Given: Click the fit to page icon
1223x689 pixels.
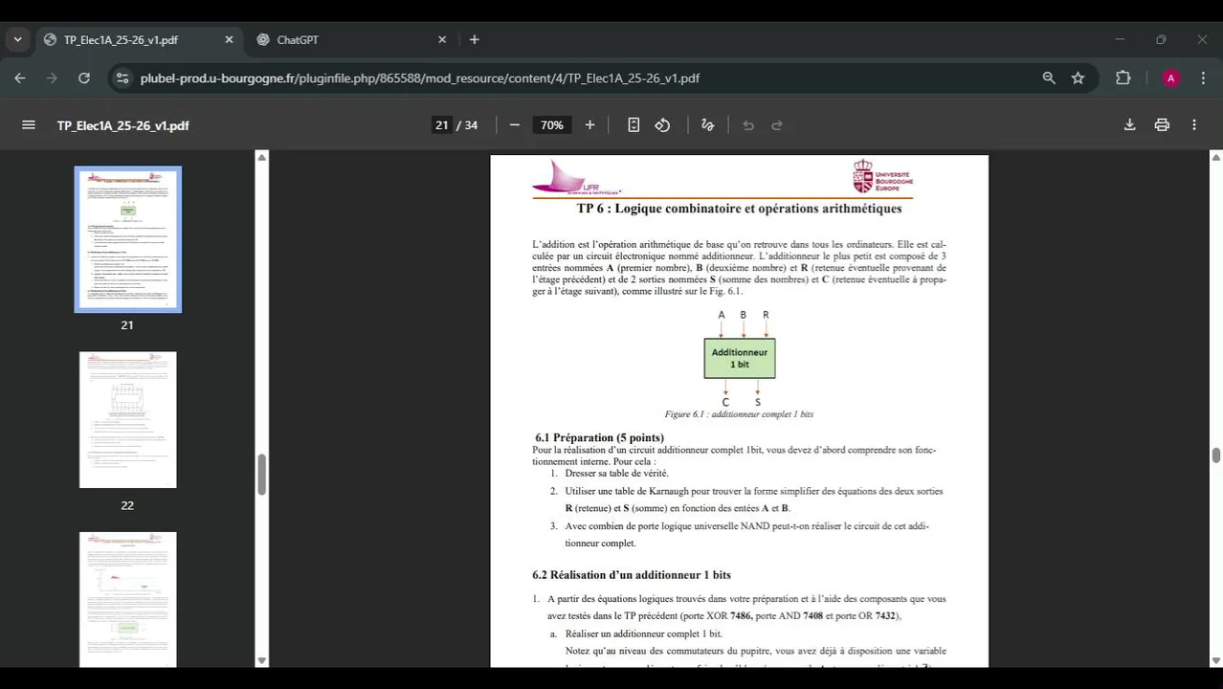Looking at the screenshot, I should pyautogui.click(x=634, y=125).
